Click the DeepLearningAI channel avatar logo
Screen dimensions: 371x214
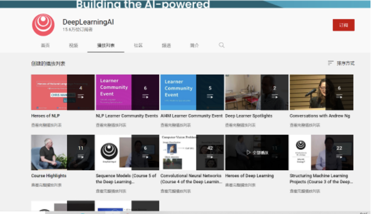(x=43, y=25)
